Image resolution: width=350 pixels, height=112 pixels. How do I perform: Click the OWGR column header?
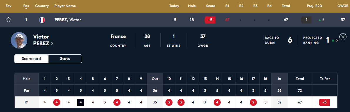[x=343, y=6]
